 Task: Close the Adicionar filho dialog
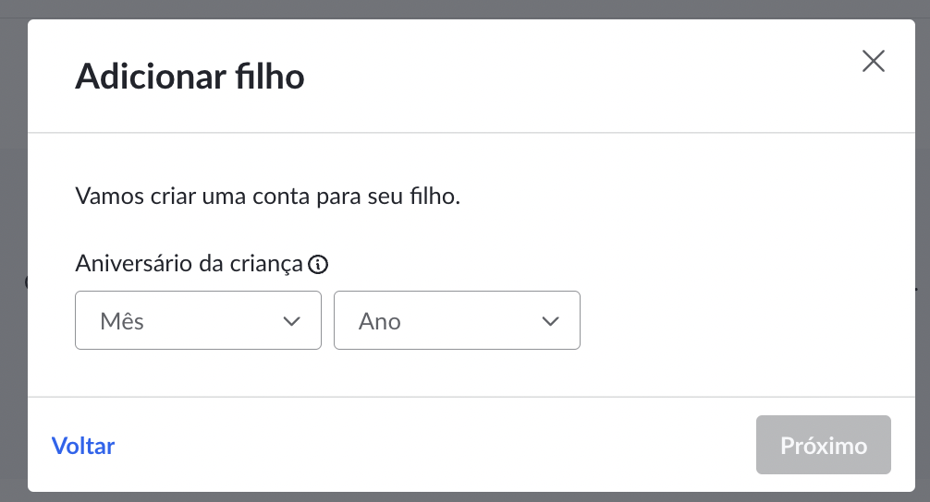pyautogui.click(x=873, y=61)
